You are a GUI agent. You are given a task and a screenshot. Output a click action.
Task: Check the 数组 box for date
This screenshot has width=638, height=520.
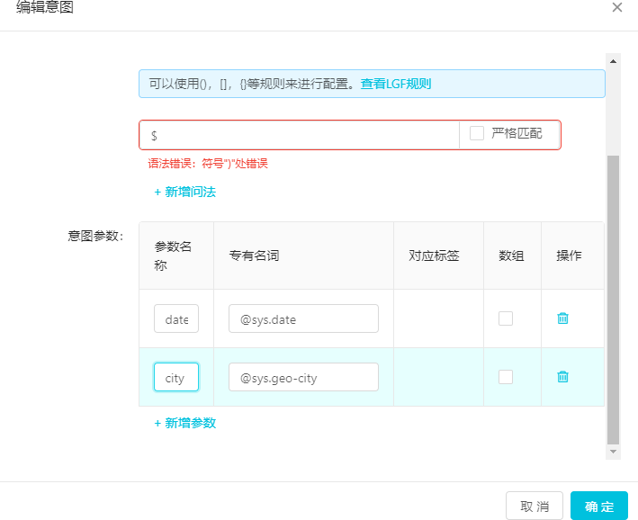point(506,318)
